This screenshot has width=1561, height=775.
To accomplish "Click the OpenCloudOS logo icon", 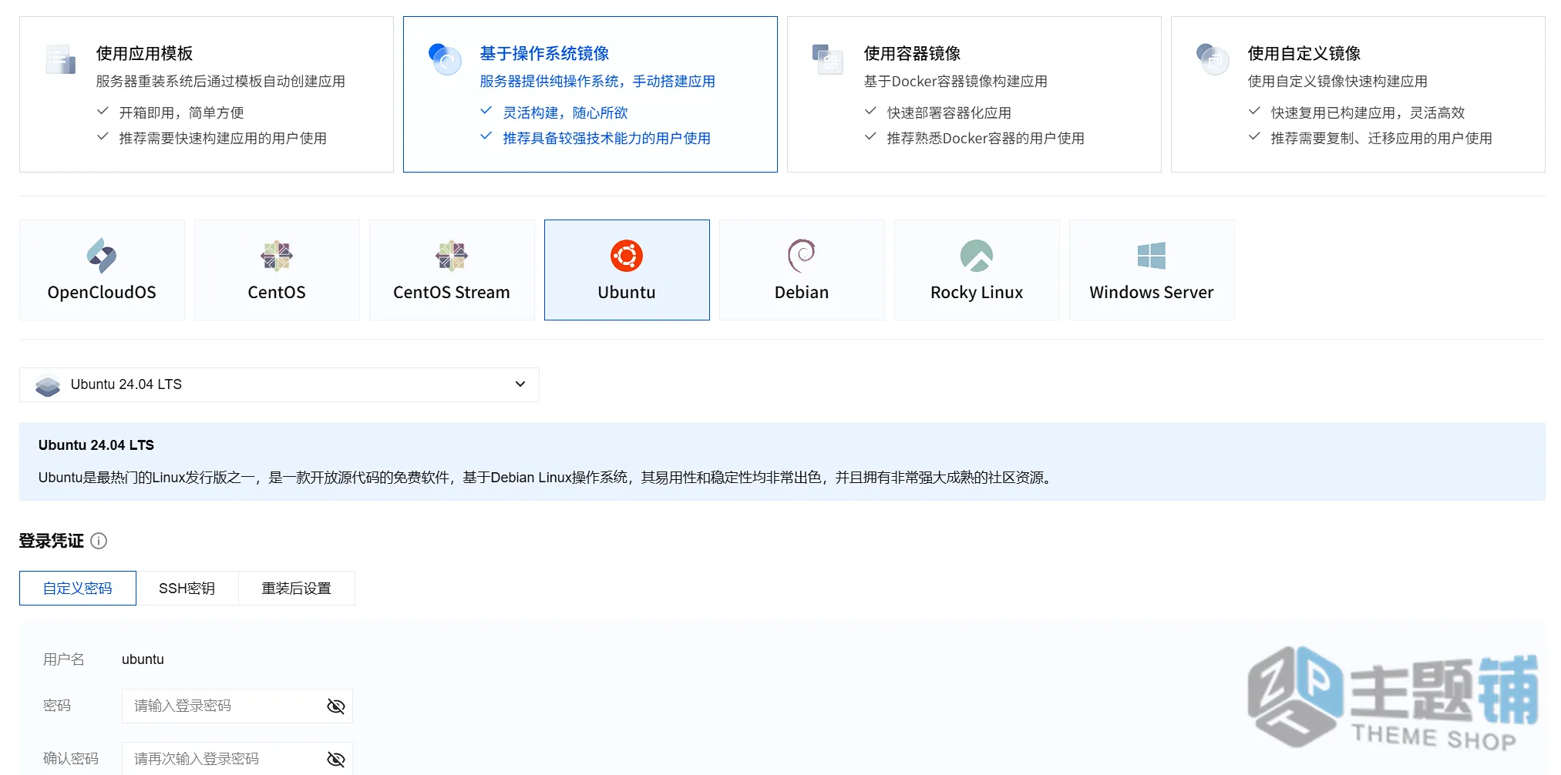I will pyautogui.click(x=102, y=256).
